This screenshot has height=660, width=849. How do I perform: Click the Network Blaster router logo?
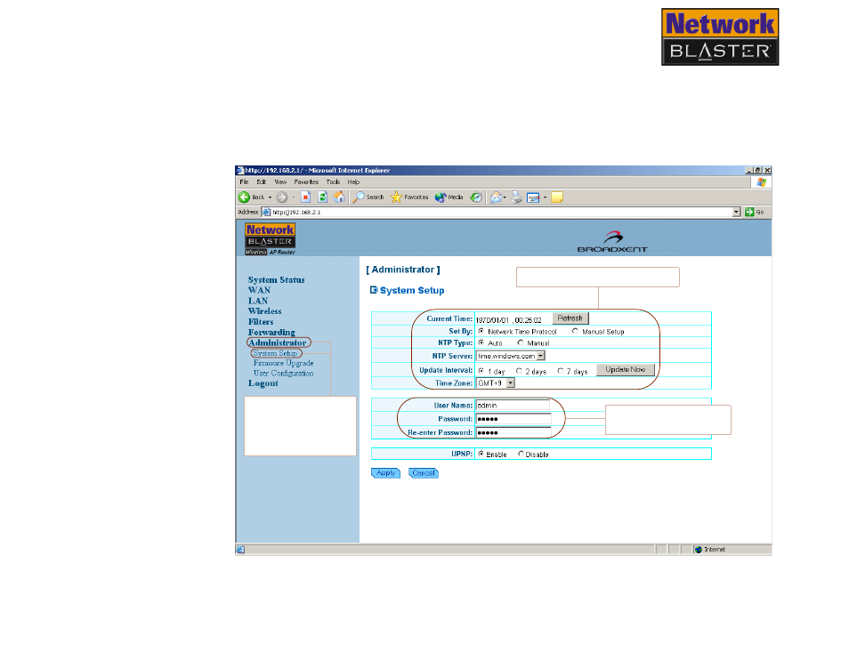coord(270,238)
